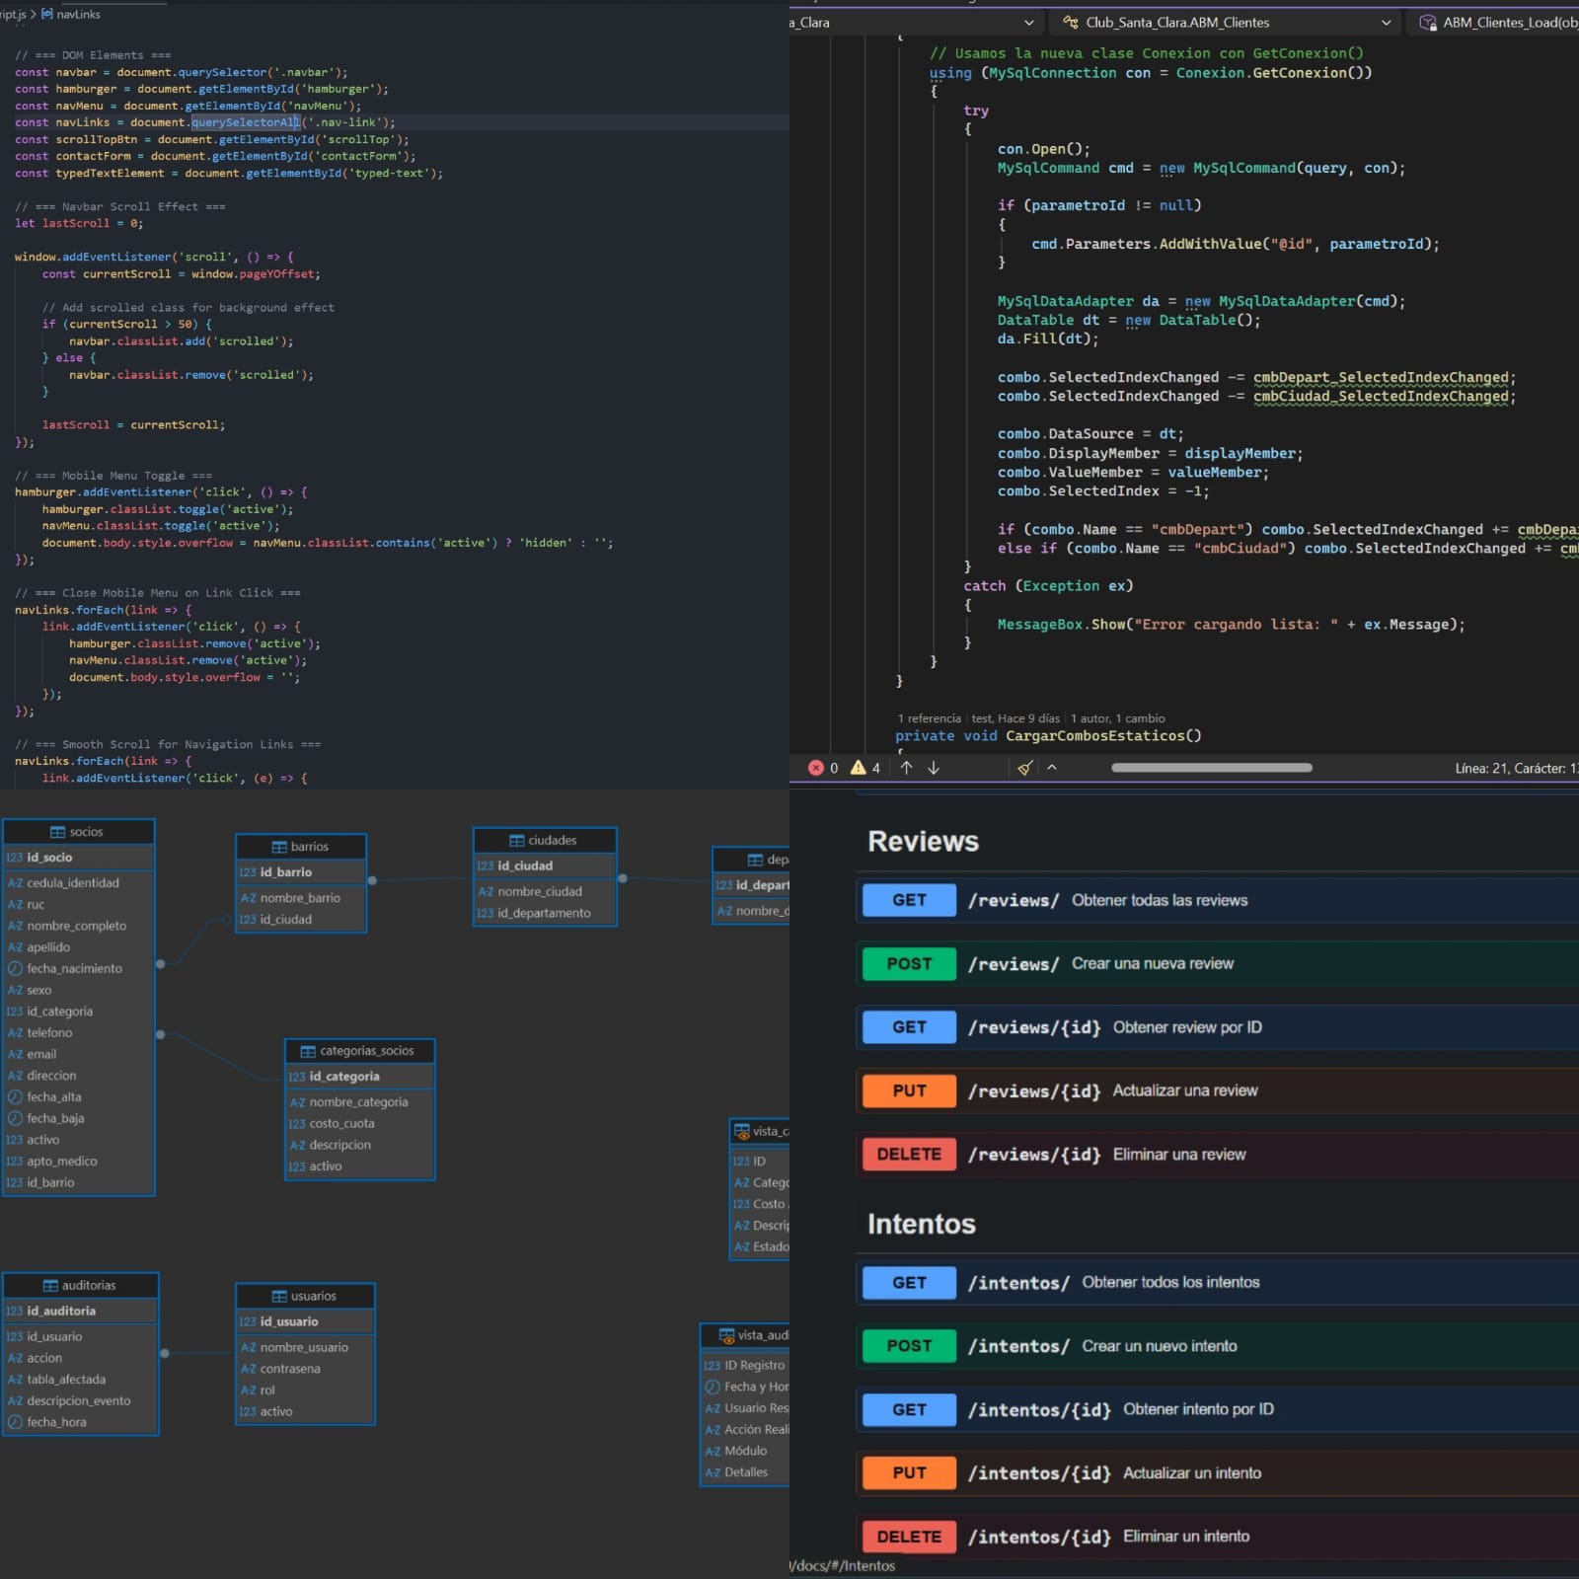Click the code cleanup broom icon
Viewport: 1579px width, 1579px height.
point(1025,768)
